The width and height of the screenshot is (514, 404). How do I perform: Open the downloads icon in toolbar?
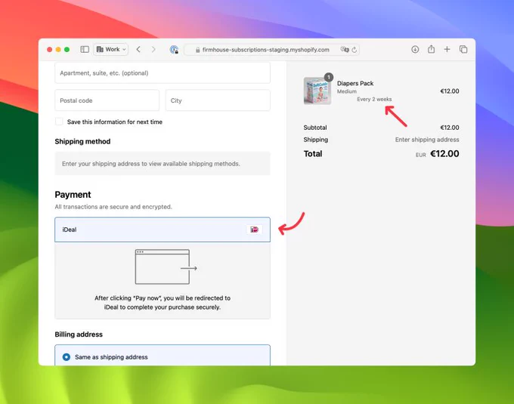click(x=415, y=49)
